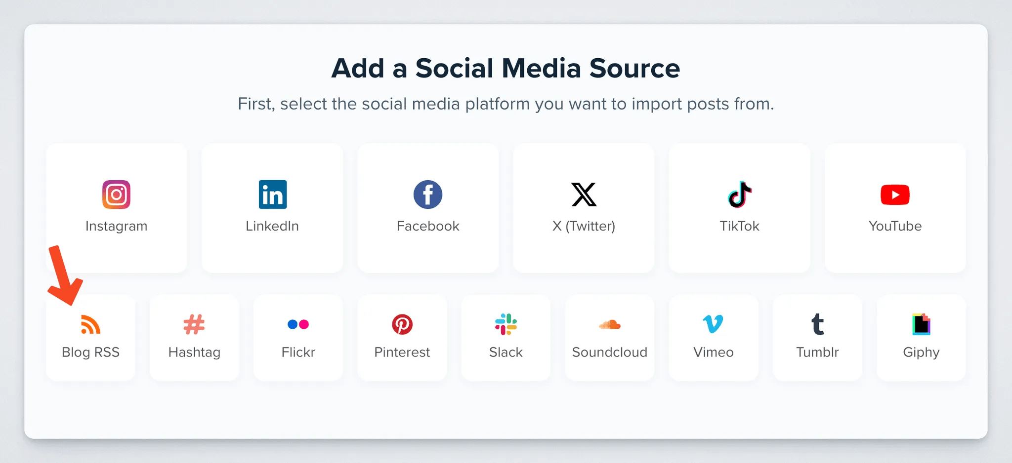
Task: Click the Blog RSS label text
Action: pos(90,352)
